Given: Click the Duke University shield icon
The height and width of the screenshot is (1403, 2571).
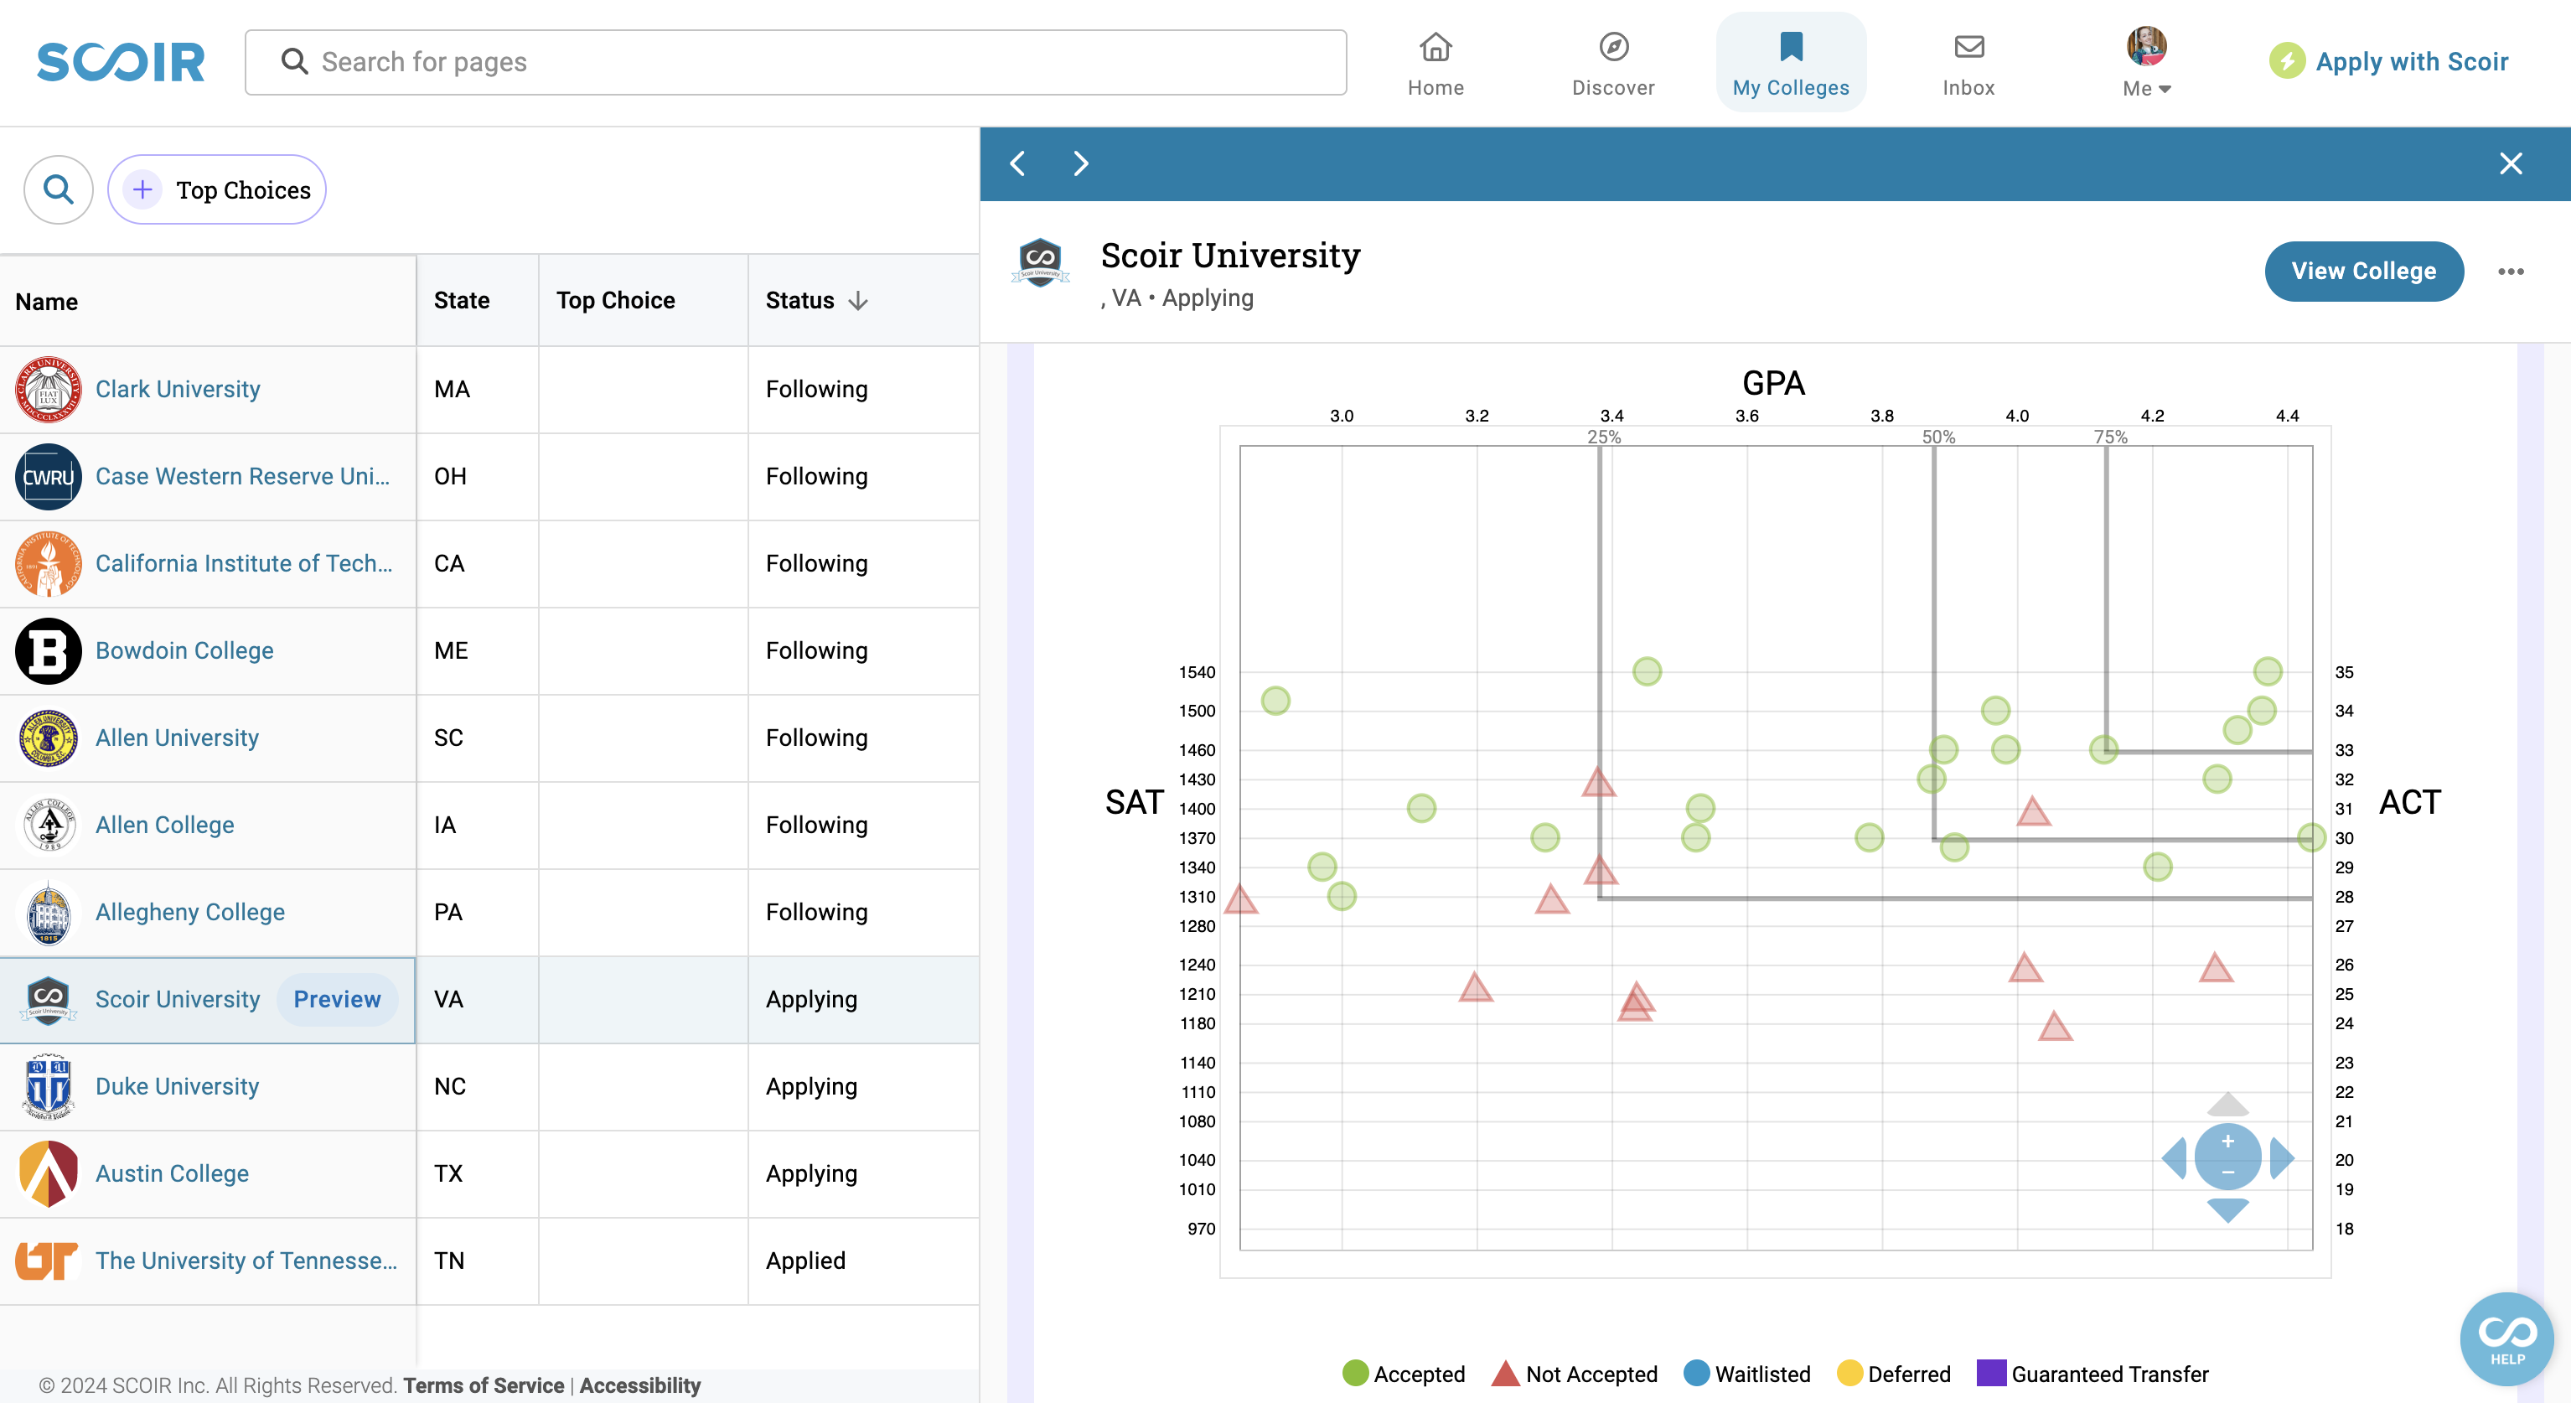Looking at the screenshot, I should coord(48,1085).
